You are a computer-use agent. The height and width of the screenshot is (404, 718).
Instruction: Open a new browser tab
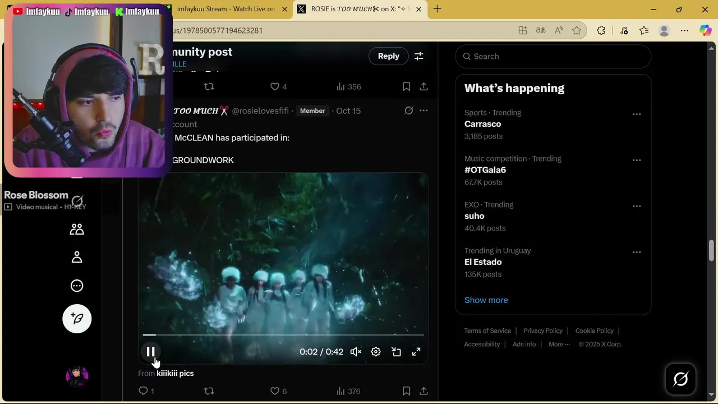coord(437,9)
